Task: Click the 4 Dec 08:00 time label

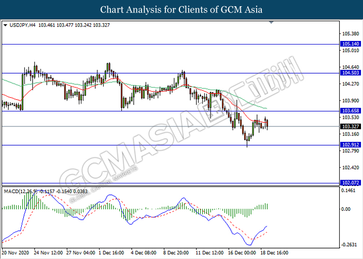Action: (x=144, y=253)
